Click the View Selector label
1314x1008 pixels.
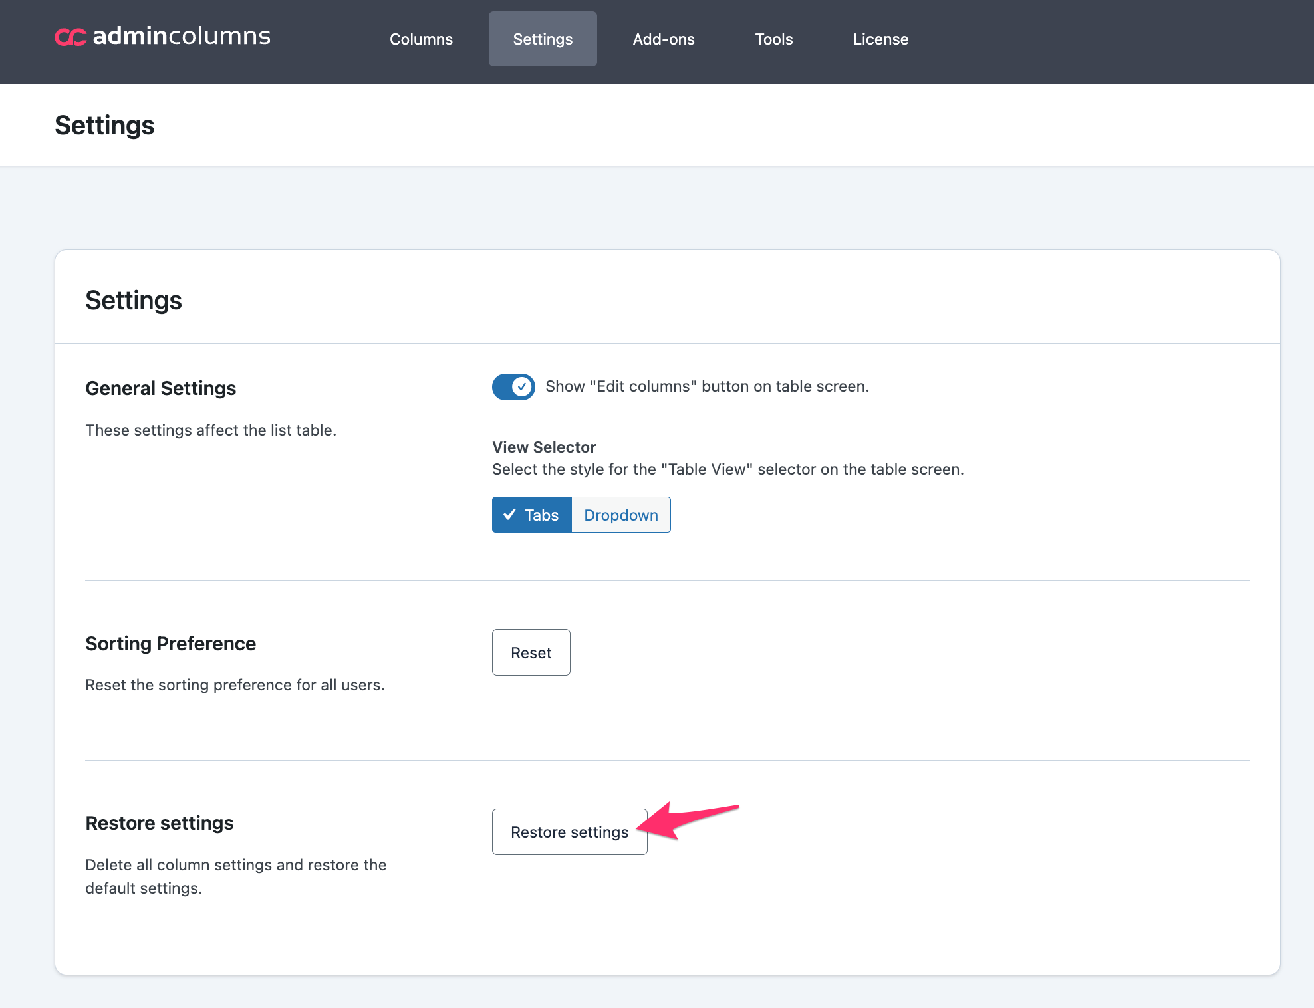point(544,447)
